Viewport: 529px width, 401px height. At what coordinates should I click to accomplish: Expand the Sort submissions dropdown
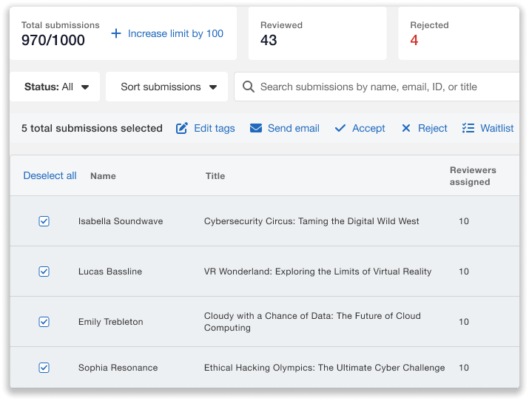[169, 87]
